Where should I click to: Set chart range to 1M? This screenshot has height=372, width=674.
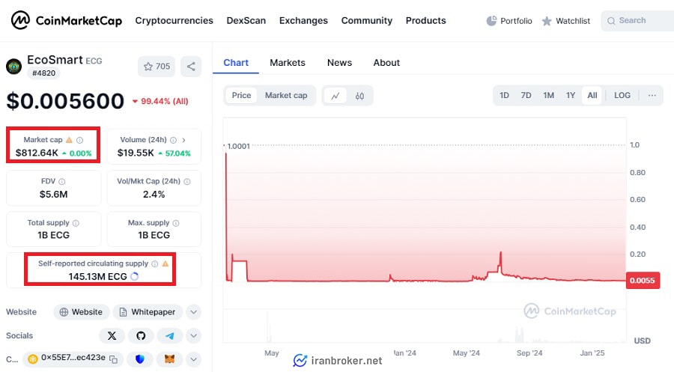548,95
